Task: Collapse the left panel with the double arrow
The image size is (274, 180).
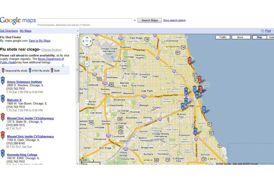Action: point(78,31)
